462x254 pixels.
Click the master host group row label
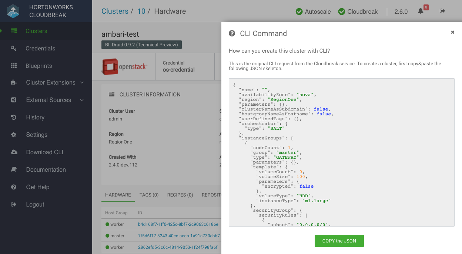point(117,236)
